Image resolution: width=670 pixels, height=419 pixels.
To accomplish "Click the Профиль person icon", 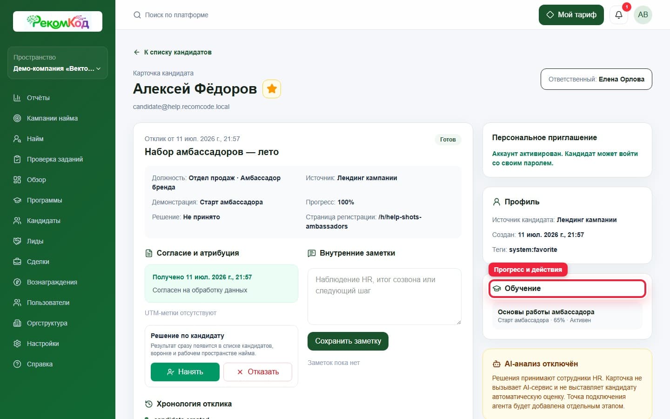I will (496, 202).
